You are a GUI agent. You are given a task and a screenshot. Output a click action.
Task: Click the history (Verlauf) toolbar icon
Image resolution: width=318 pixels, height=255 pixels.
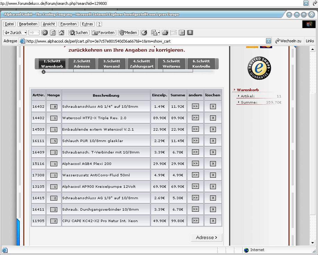click(x=144, y=33)
